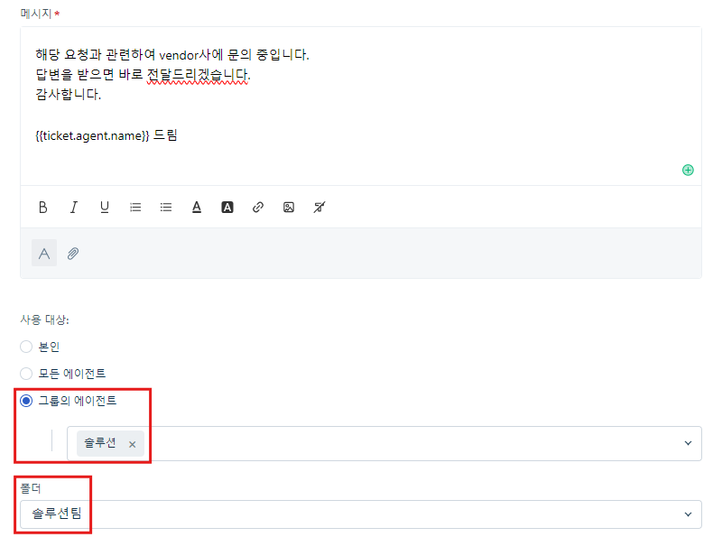The image size is (713, 537).
Task: Insert a hyperlink into the message
Action: point(258,208)
